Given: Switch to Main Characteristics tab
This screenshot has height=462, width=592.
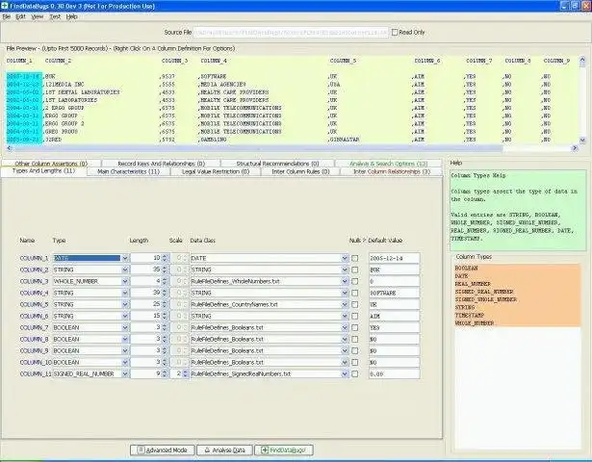Looking at the screenshot, I should tap(128, 171).
